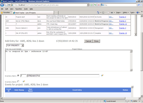Click the Home page icon
The width and height of the screenshot is (143, 103).
tap(98, 12)
